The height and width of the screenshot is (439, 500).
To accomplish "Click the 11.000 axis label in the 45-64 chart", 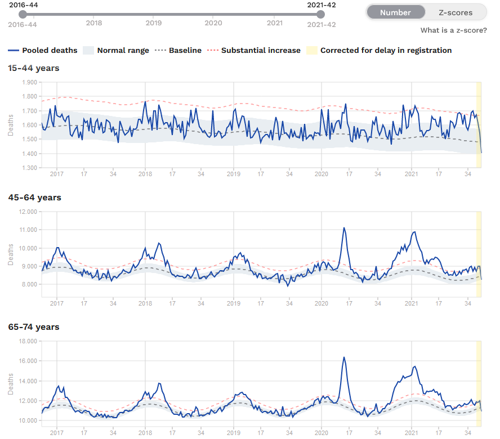I will coord(28,230).
